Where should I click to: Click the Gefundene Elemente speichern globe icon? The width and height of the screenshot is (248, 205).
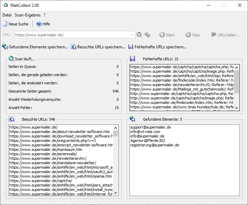(5, 47)
